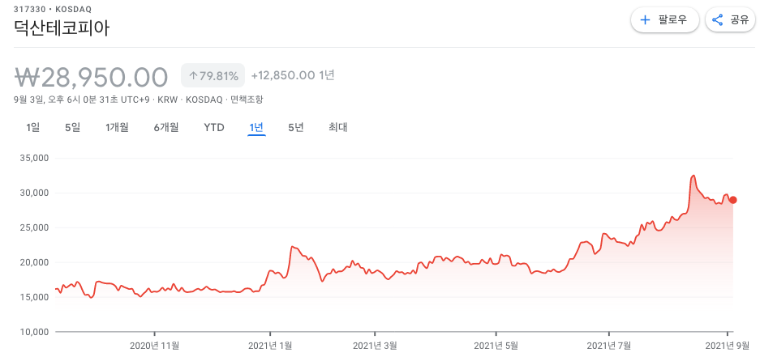Click the 2021년 5월 axis label
Screen dimensions: 760x361
pos(496,346)
